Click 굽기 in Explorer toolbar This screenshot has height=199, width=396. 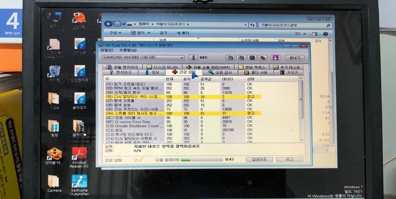click(164, 33)
